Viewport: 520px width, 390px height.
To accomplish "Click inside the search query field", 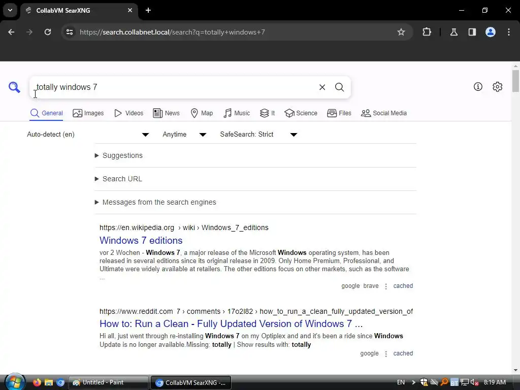I will 174,87.
